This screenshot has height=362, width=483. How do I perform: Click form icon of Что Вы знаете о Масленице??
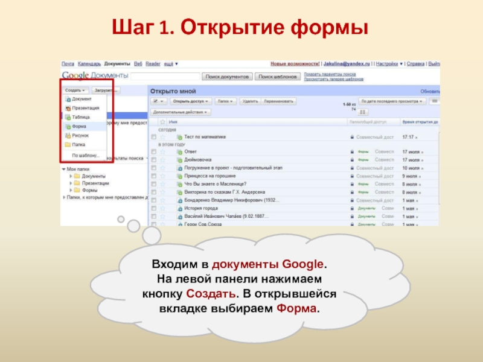click(x=179, y=184)
